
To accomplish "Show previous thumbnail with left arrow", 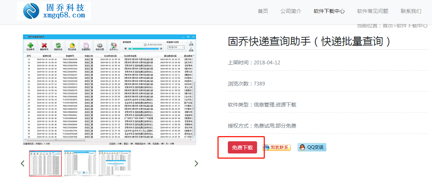I will (x=23, y=163).
